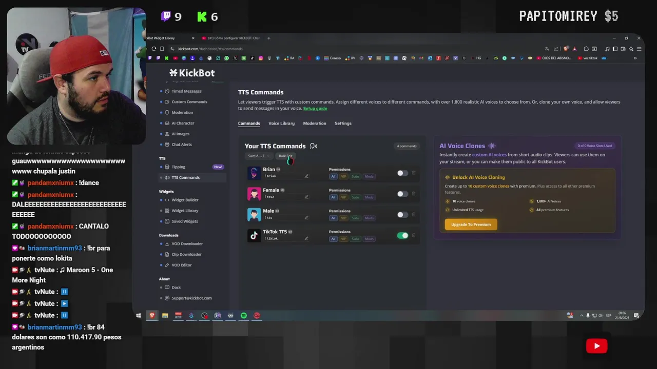Open a new browser tab
The width and height of the screenshot is (657, 369).
coord(268,38)
